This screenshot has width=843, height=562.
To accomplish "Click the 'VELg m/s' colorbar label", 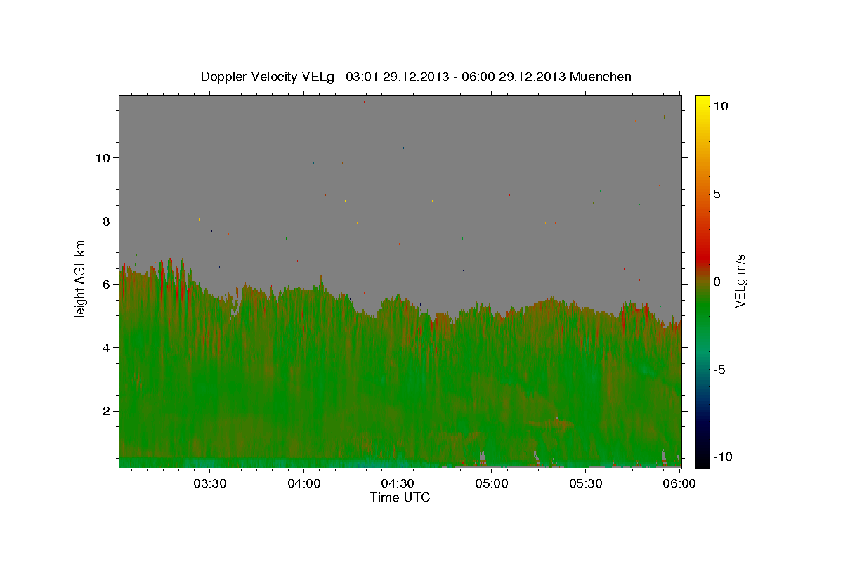I will tap(740, 281).
